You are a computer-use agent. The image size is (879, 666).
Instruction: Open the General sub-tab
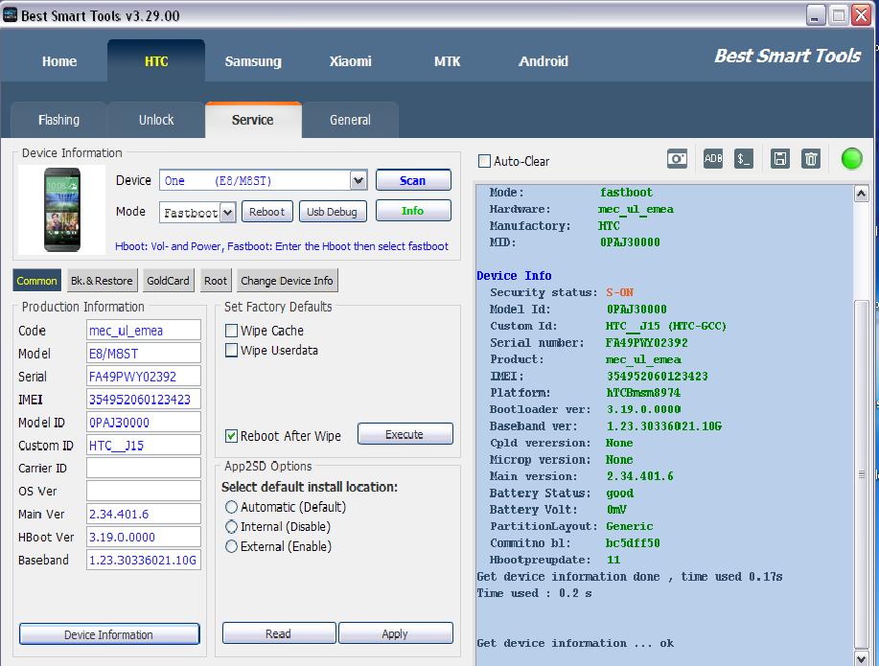coord(351,120)
